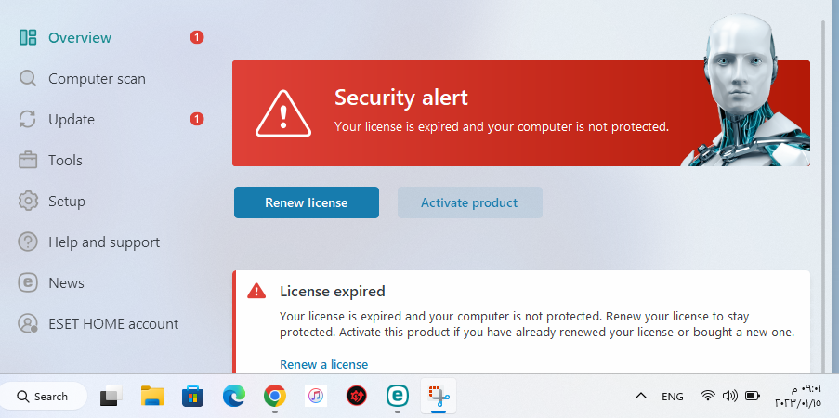Open the ESET HOME account icon
The height and width of the screenshot is (418, 839).
[x=27, y=324]
